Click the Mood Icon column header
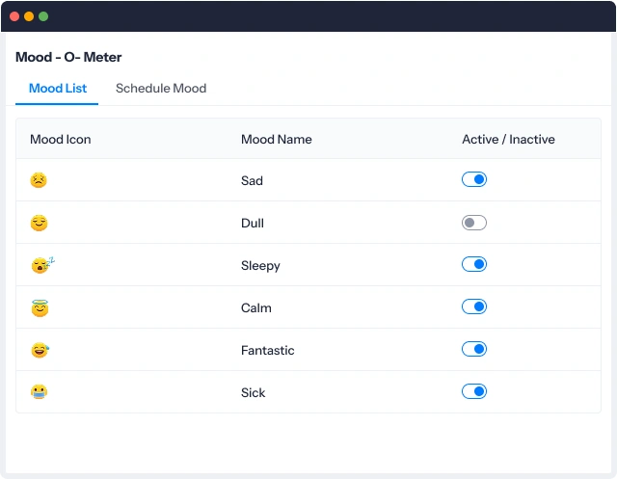This screenshot has width=617, height=479. click(x=60, y=139)
